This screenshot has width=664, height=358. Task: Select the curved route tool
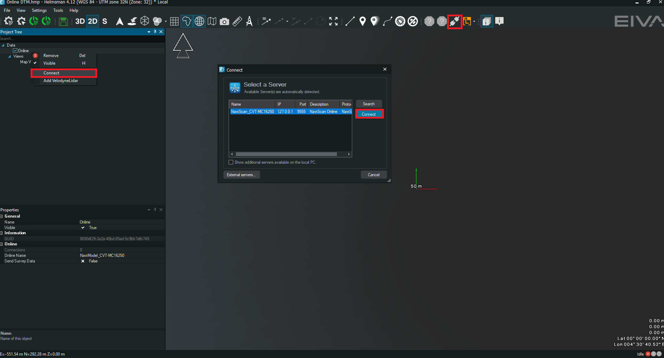point(387,22)
